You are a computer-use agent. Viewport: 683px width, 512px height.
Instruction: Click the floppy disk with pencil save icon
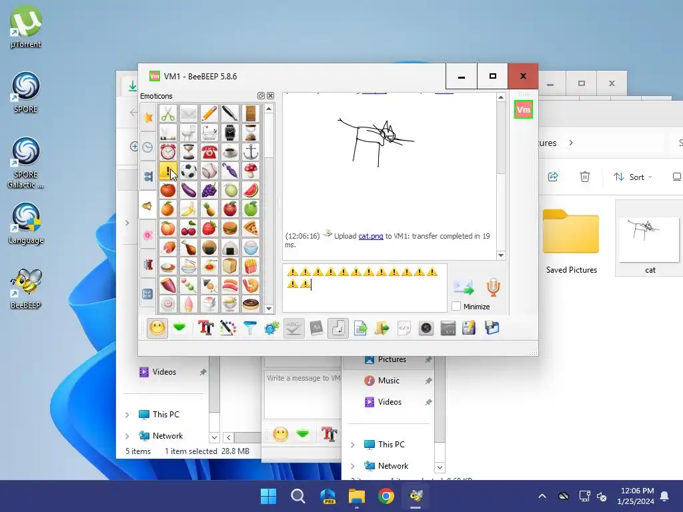(x=469, y=328)
